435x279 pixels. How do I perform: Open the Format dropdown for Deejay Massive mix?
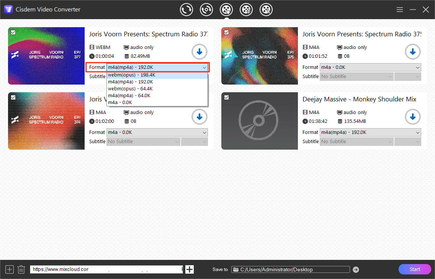pos(370,132)
